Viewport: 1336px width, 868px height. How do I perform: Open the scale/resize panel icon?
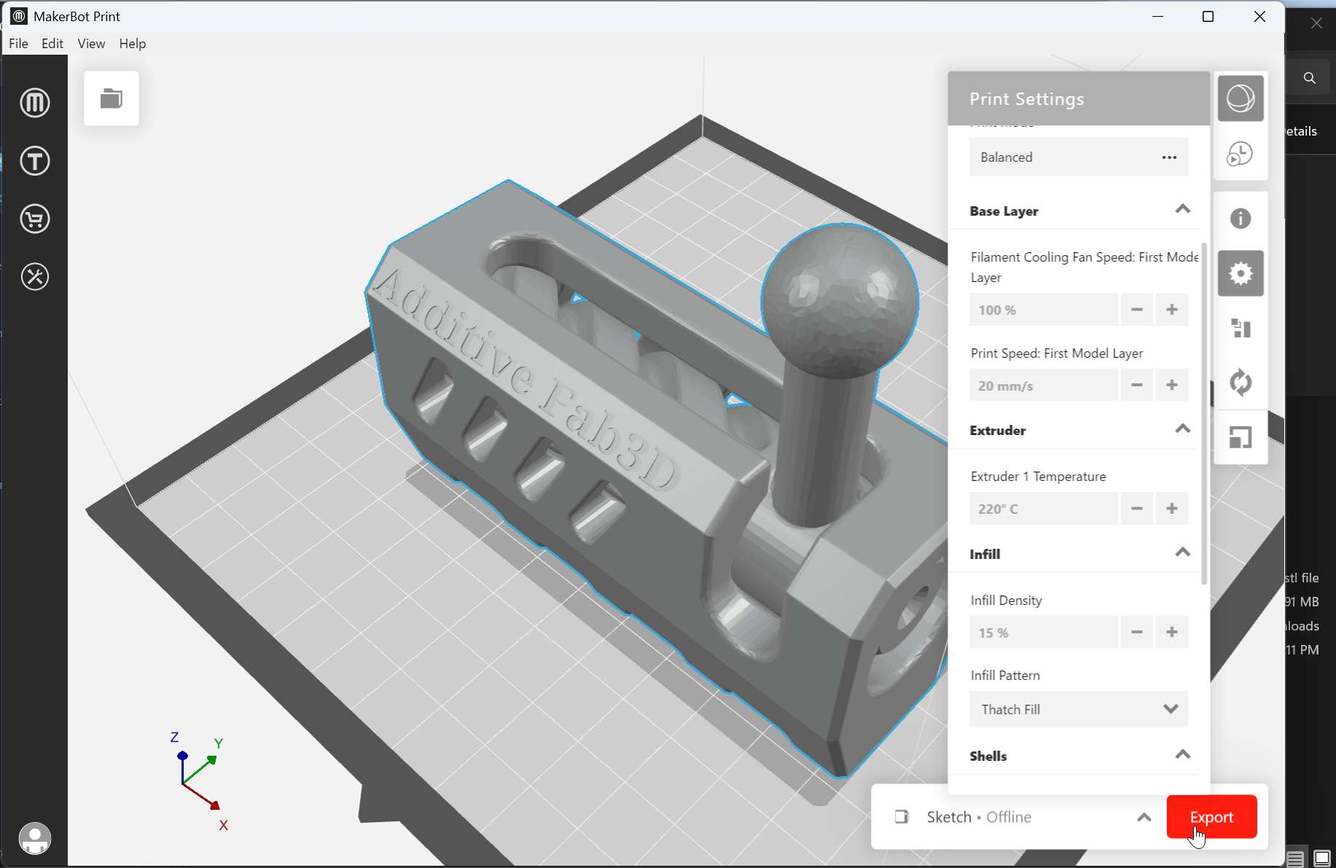click(1241, 437)
